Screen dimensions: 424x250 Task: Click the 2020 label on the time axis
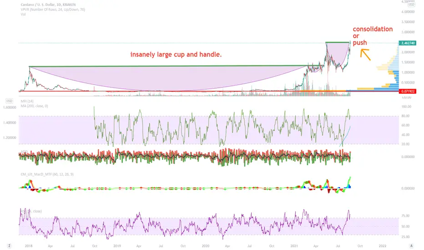pos(206,246)
